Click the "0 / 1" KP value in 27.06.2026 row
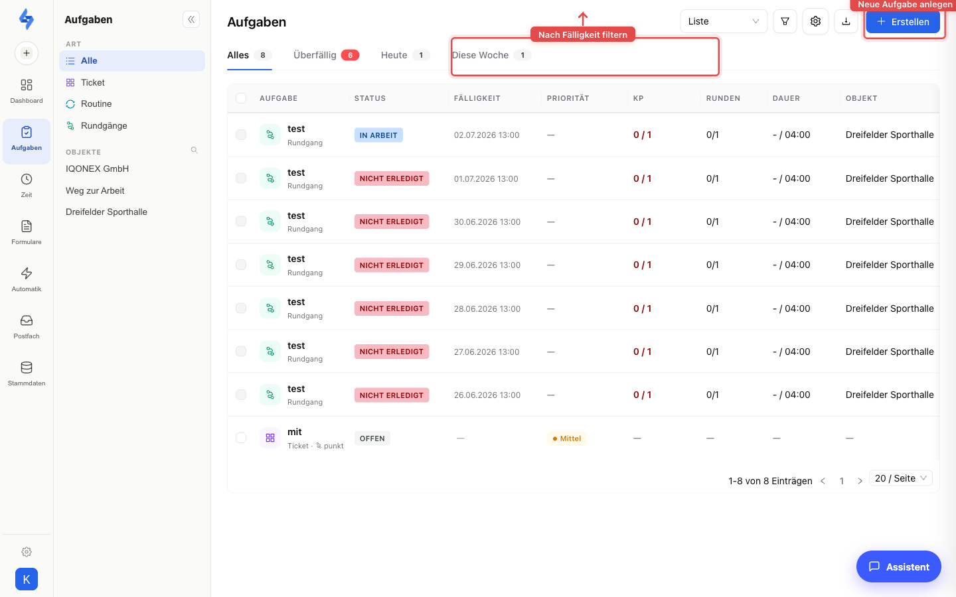The height and width of the screenshot is (597, 956). coord(642,352)
